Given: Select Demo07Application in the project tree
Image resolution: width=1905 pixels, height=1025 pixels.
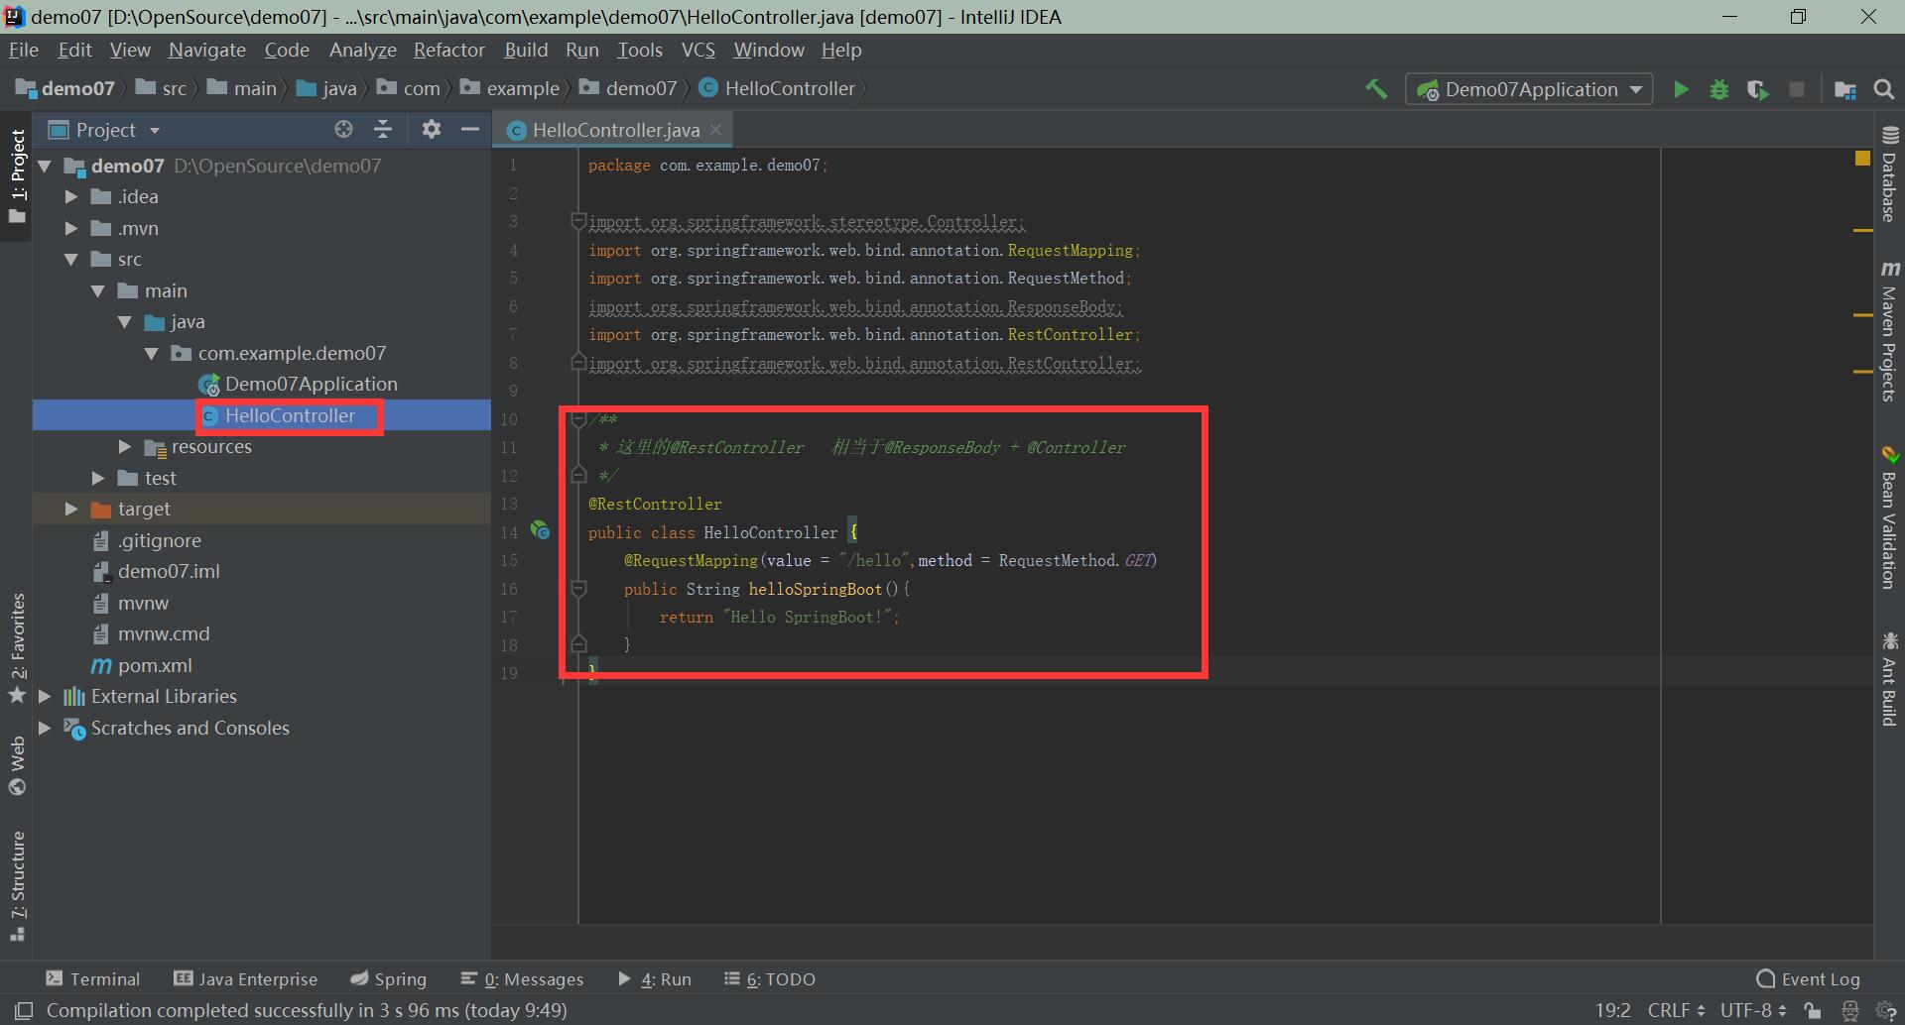Looking at the screenshot, I should 311,384.
